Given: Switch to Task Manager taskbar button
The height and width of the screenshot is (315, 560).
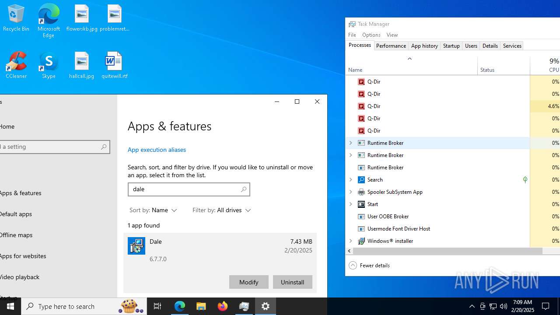Looking at the screenshot, I should coord(244,306).
